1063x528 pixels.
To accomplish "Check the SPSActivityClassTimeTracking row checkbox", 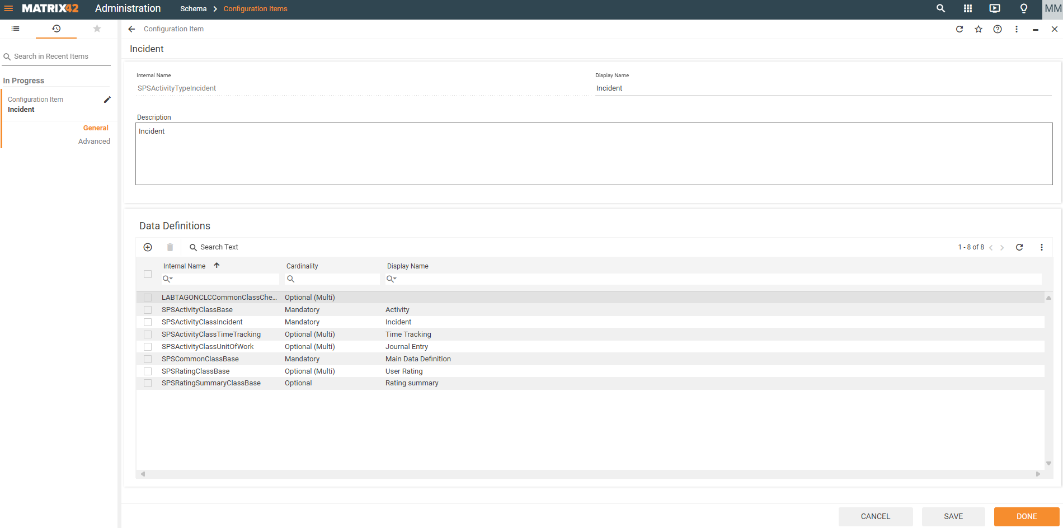I will 148,334.
